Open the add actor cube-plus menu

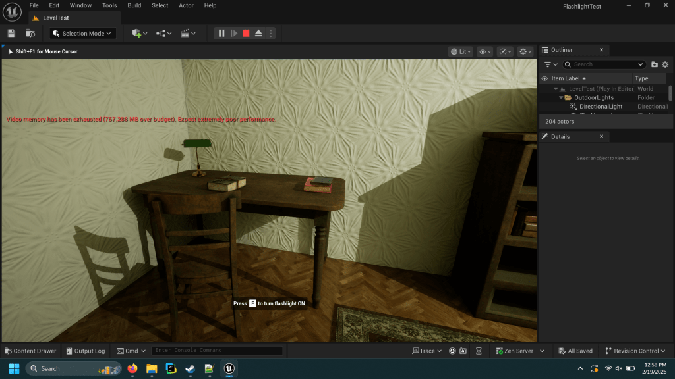[x=139, y=33]
